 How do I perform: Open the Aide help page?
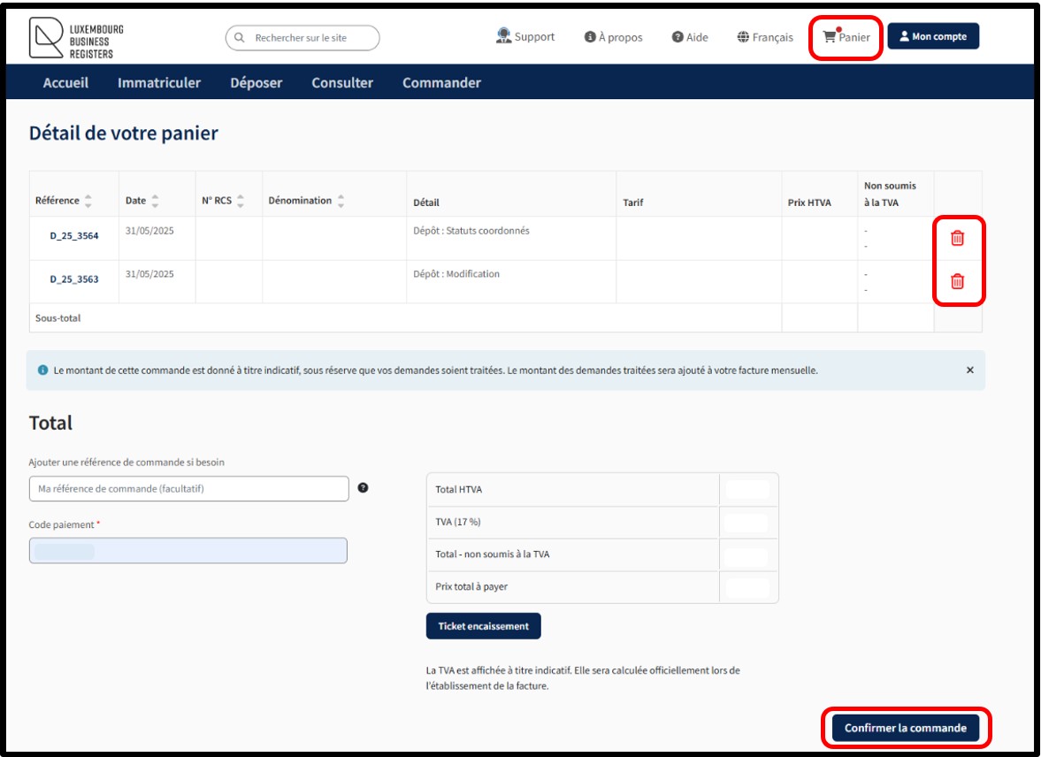point(690,37)
